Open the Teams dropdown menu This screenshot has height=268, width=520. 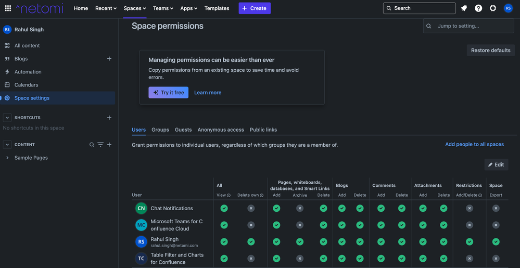163,8
